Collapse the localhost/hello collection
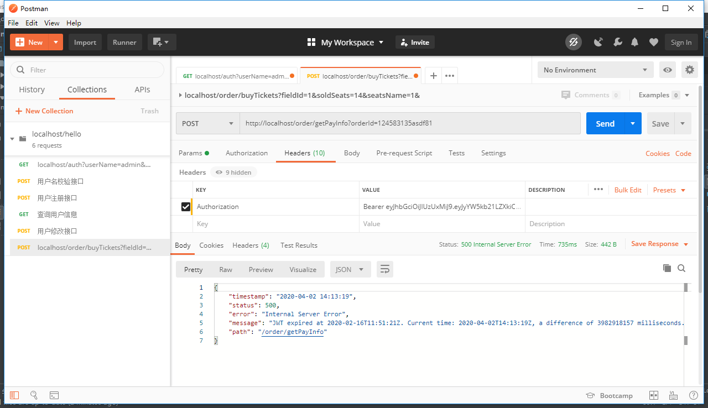 [x=12, y=139]
